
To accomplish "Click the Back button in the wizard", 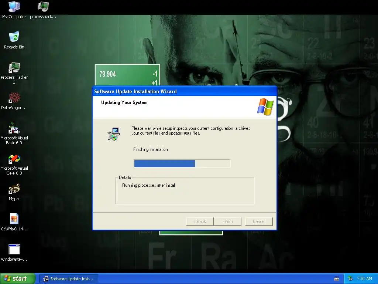I will click(200, 222).
